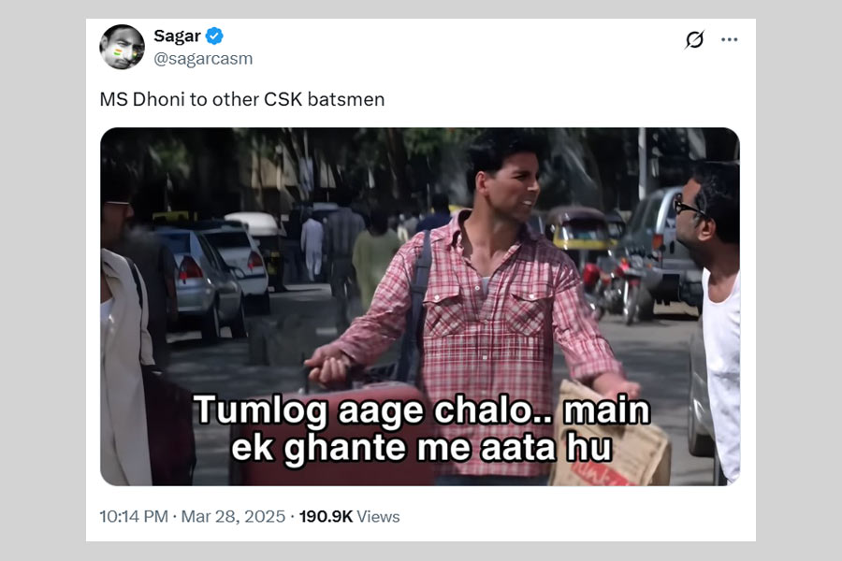Click the cardboard box in man's hand
Screen dimensions: 842x561
coord(611,437)
